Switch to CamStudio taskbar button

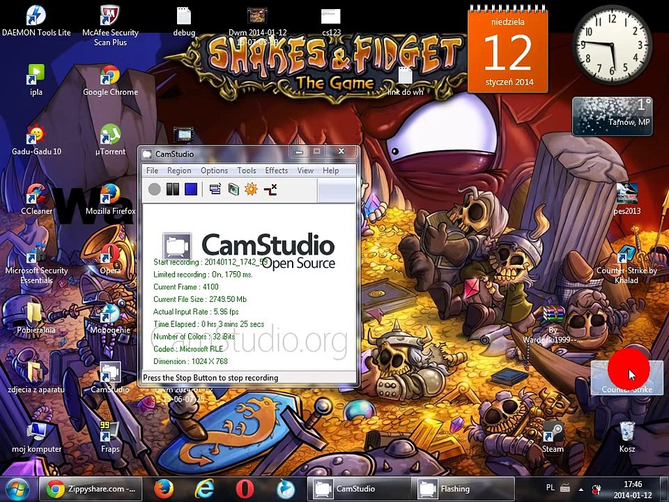pos(358,489)
